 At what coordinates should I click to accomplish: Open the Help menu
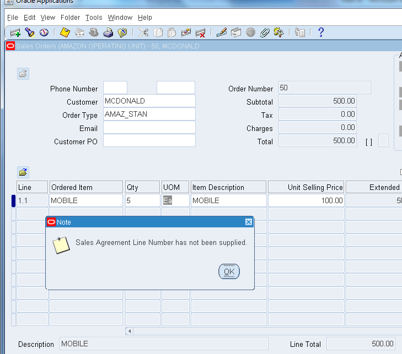[145, 18]
